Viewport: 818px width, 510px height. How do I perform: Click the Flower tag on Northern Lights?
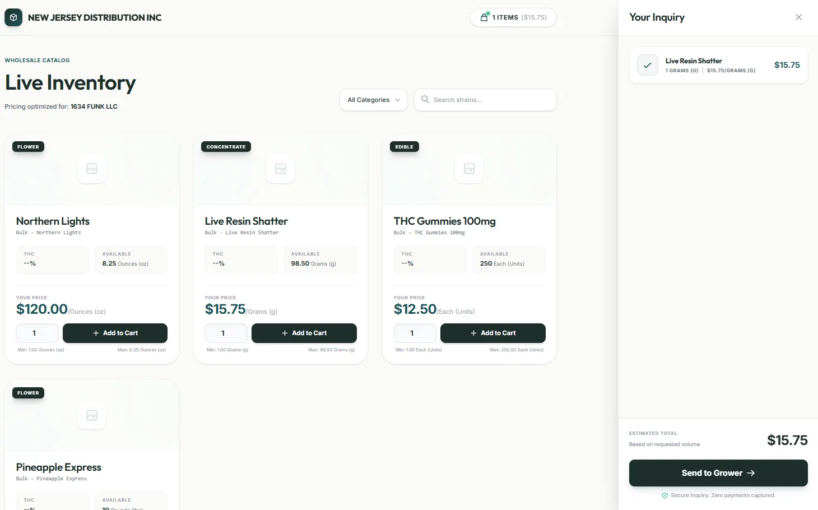(x=28, y=147)
